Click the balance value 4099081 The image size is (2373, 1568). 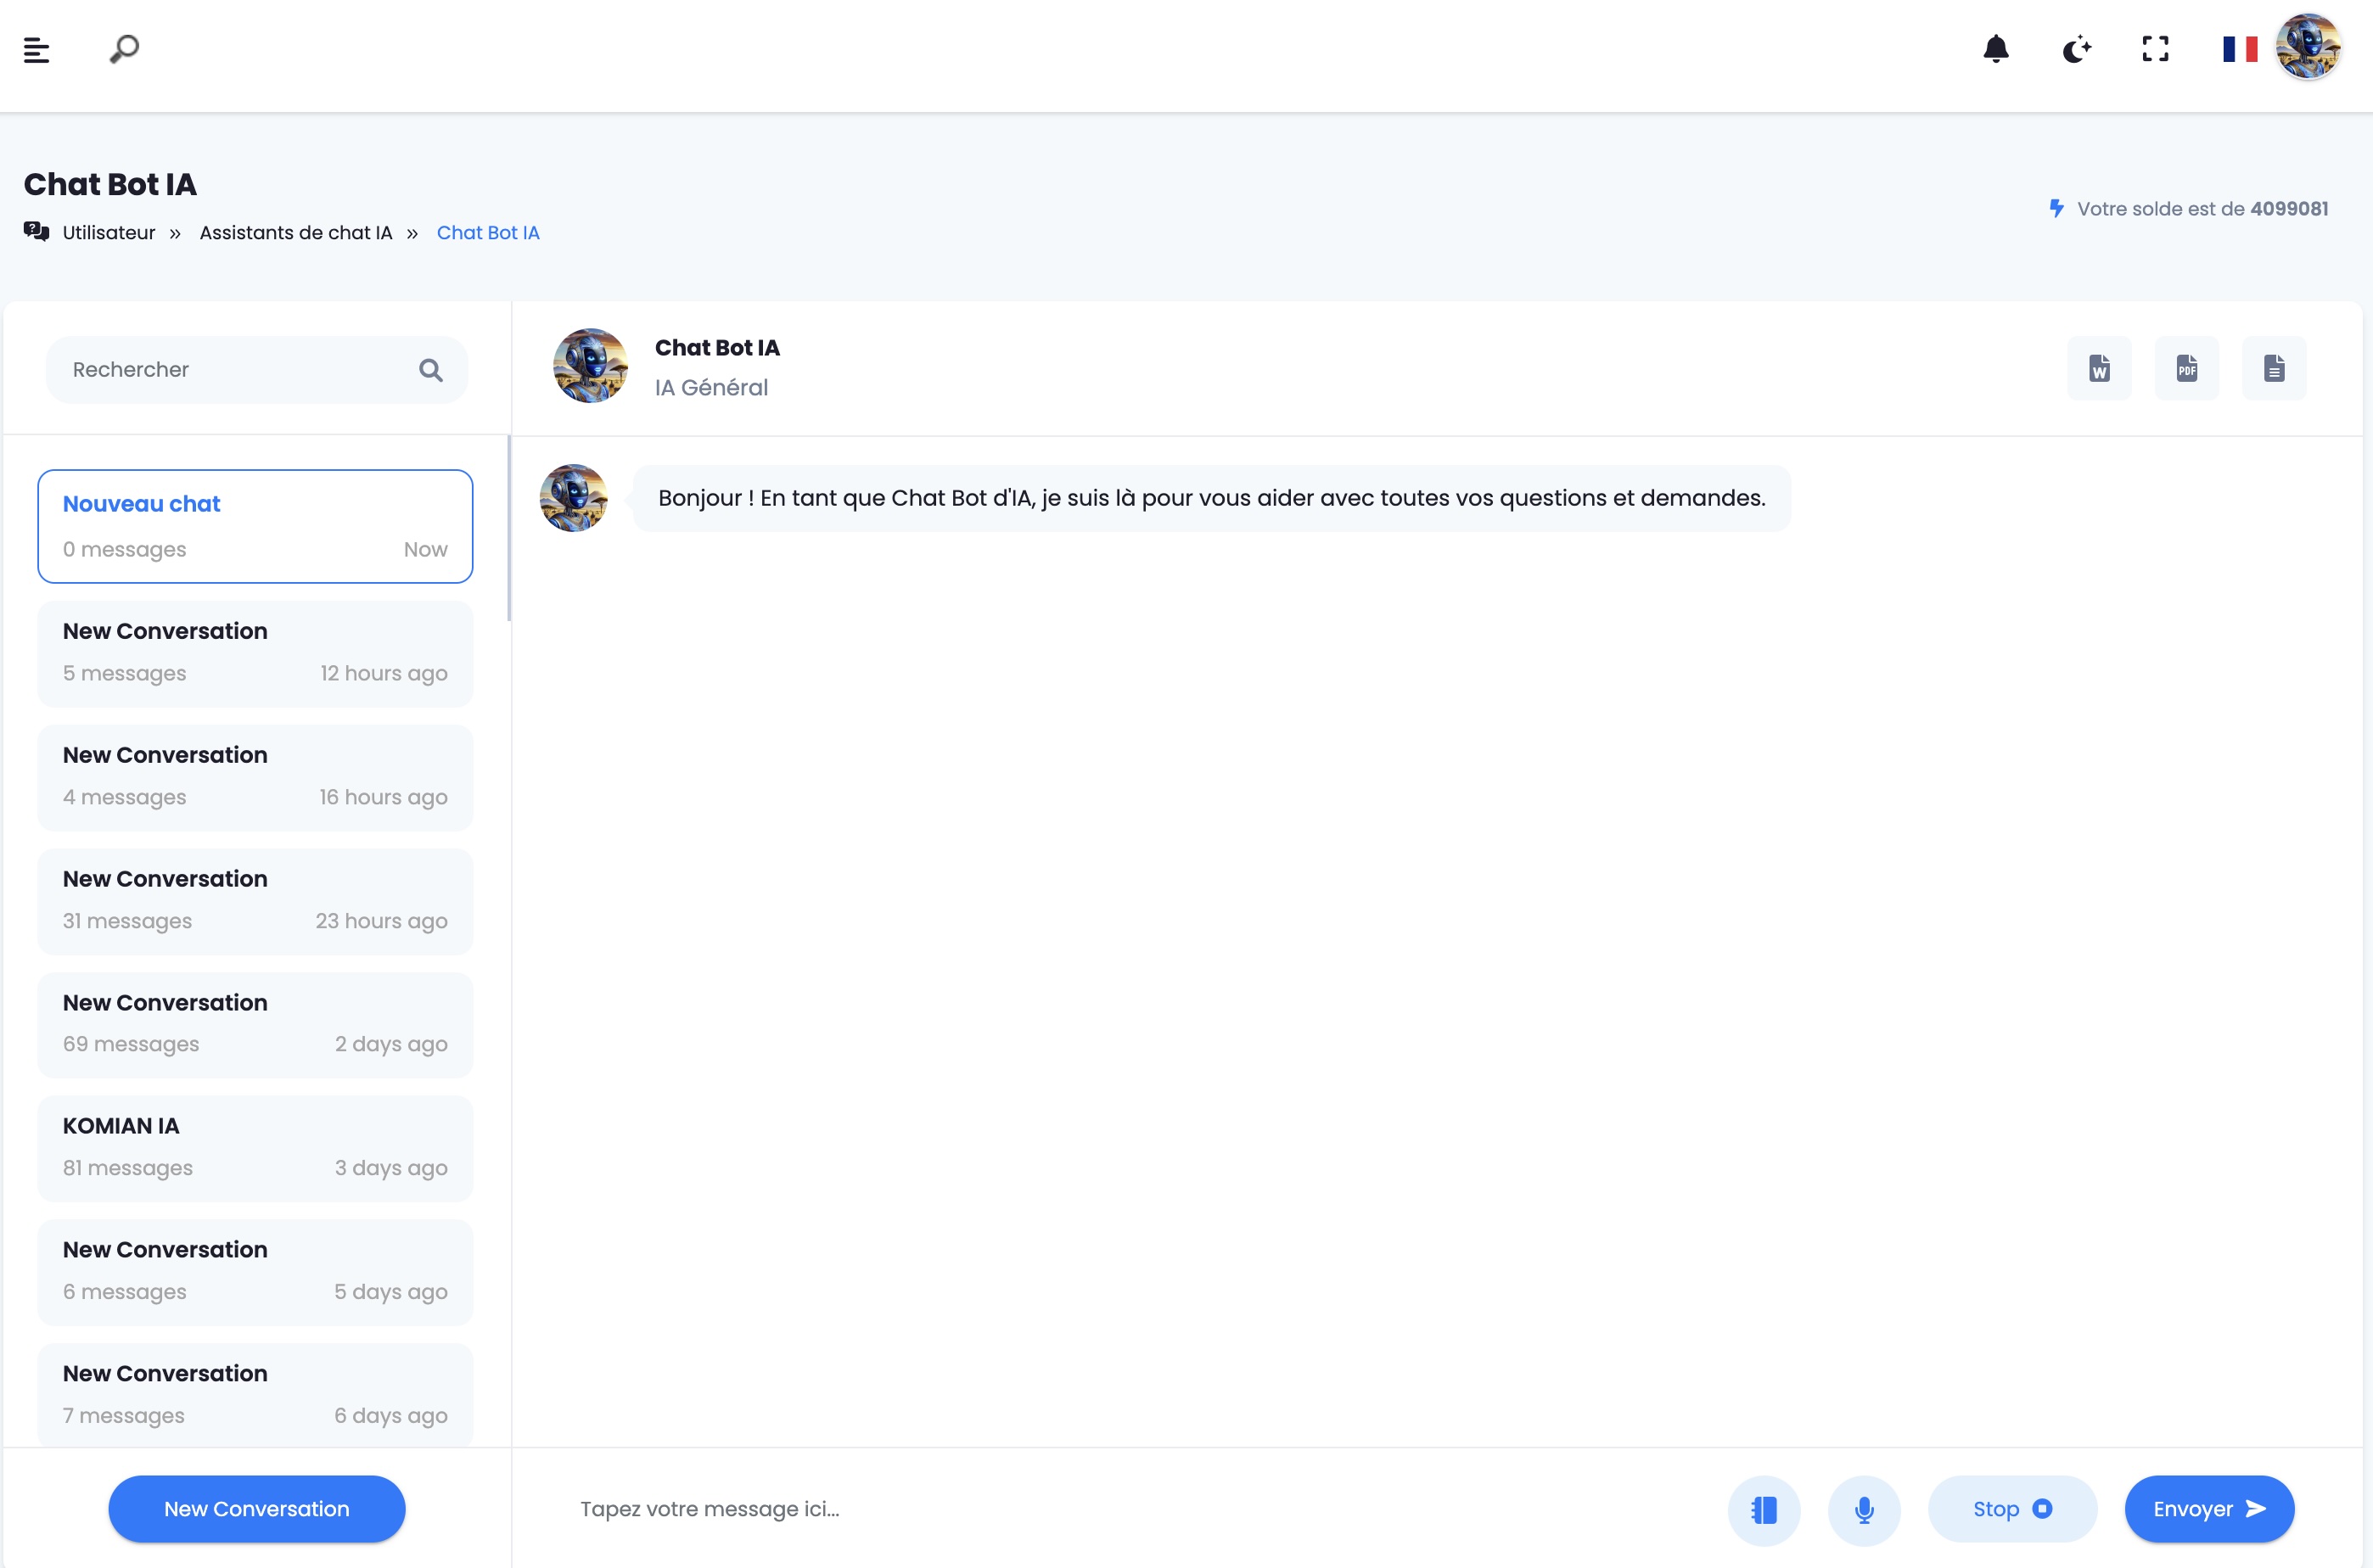2289,209
